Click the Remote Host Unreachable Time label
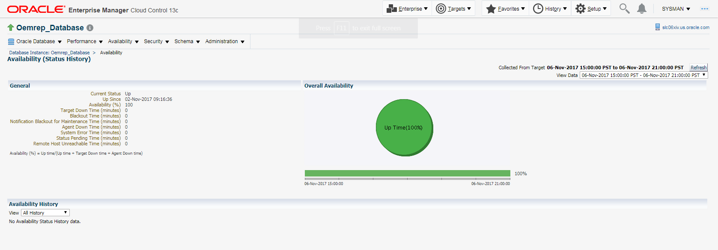718x250 pixels. tap(77, 144)
